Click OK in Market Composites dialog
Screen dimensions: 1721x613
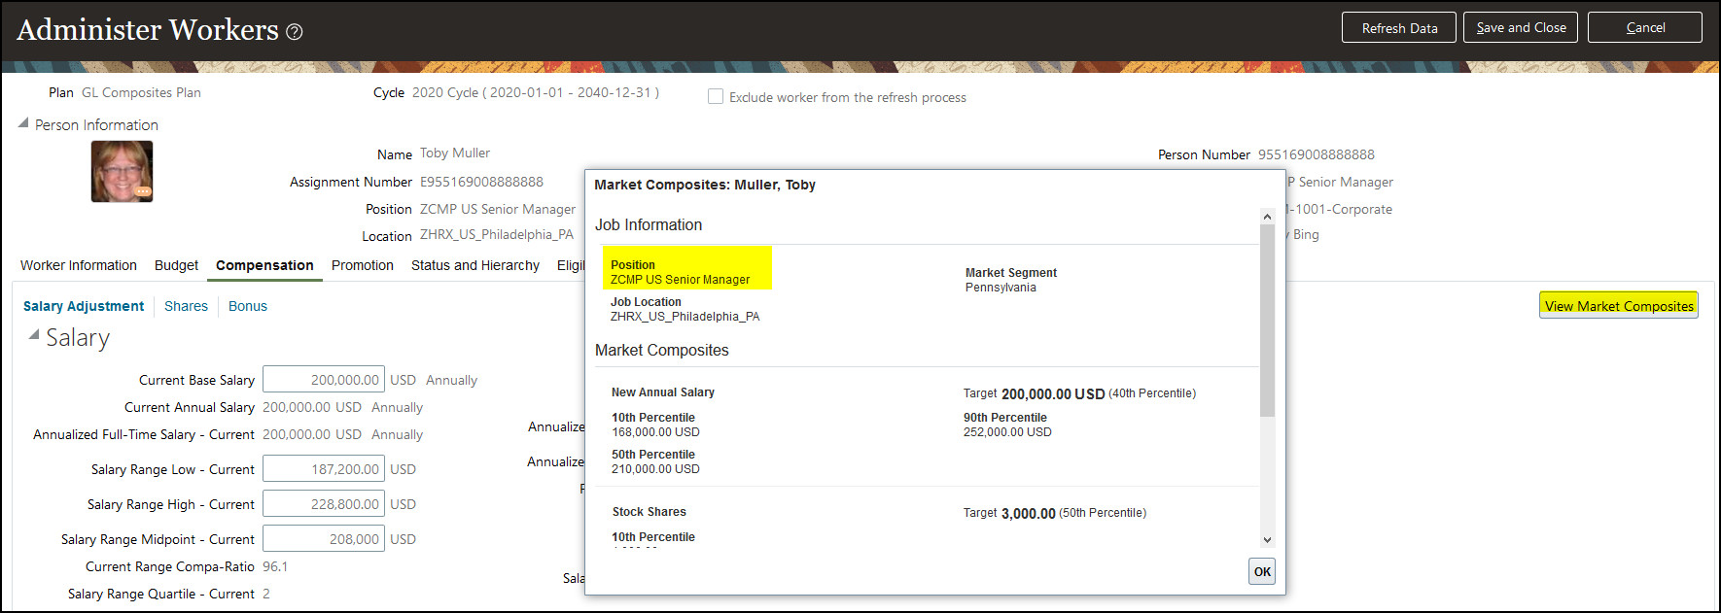tap(1262, 571)
